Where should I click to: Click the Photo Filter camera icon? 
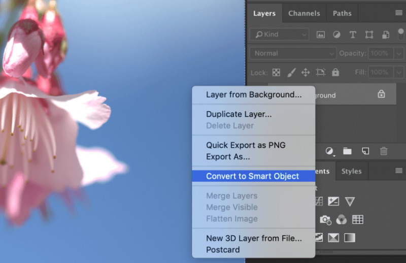(325, 219)
